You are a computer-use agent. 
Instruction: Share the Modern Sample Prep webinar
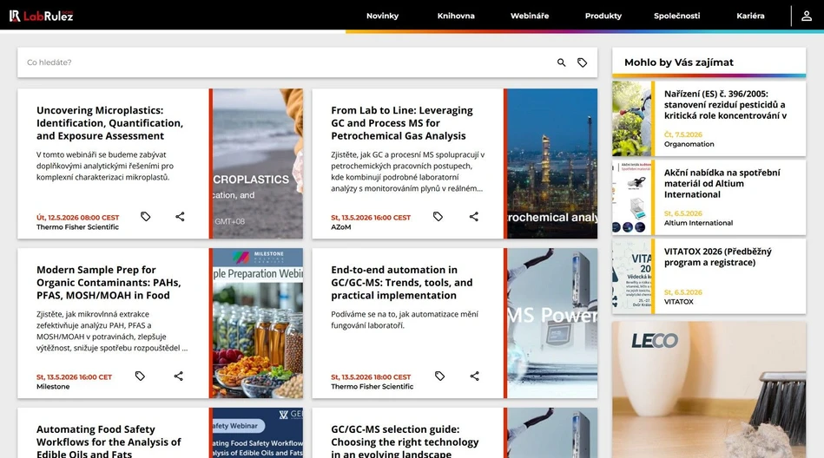point(179,376)
